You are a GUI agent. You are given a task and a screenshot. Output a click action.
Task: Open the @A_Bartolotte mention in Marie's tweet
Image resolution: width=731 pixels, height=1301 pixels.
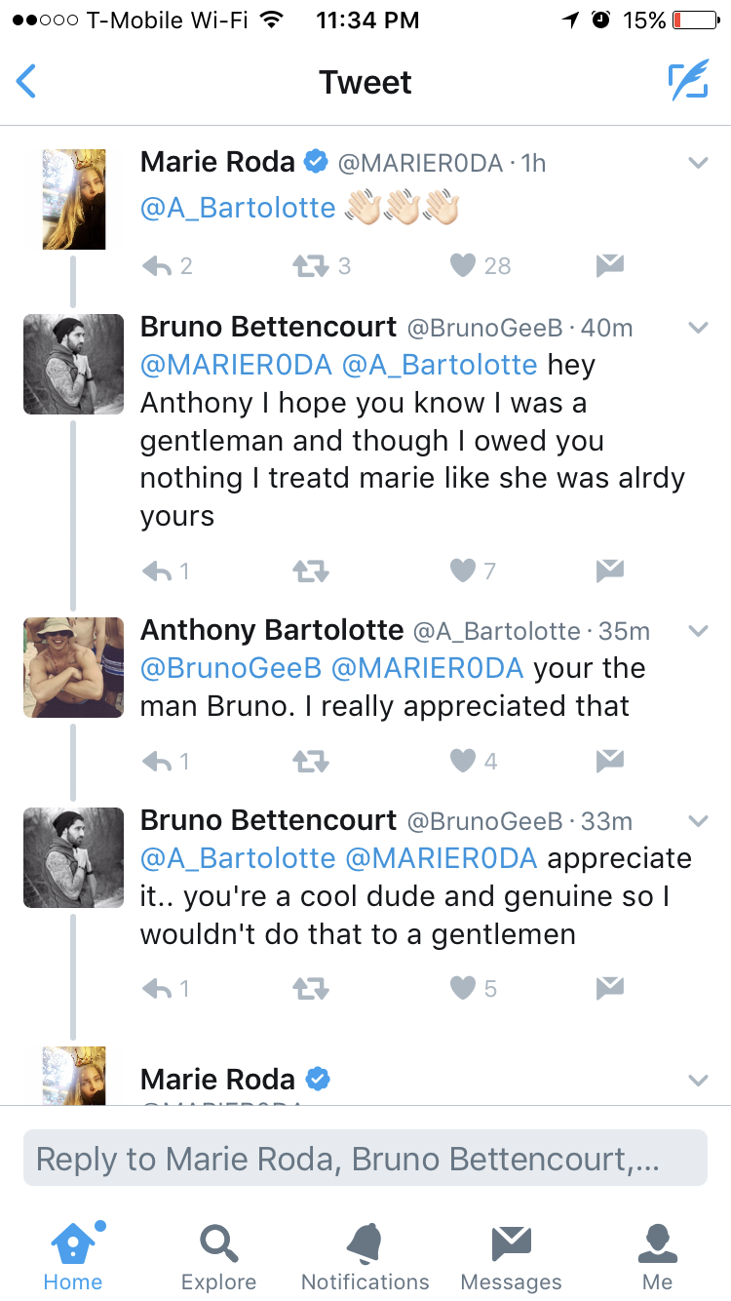[x=238, y=208]
